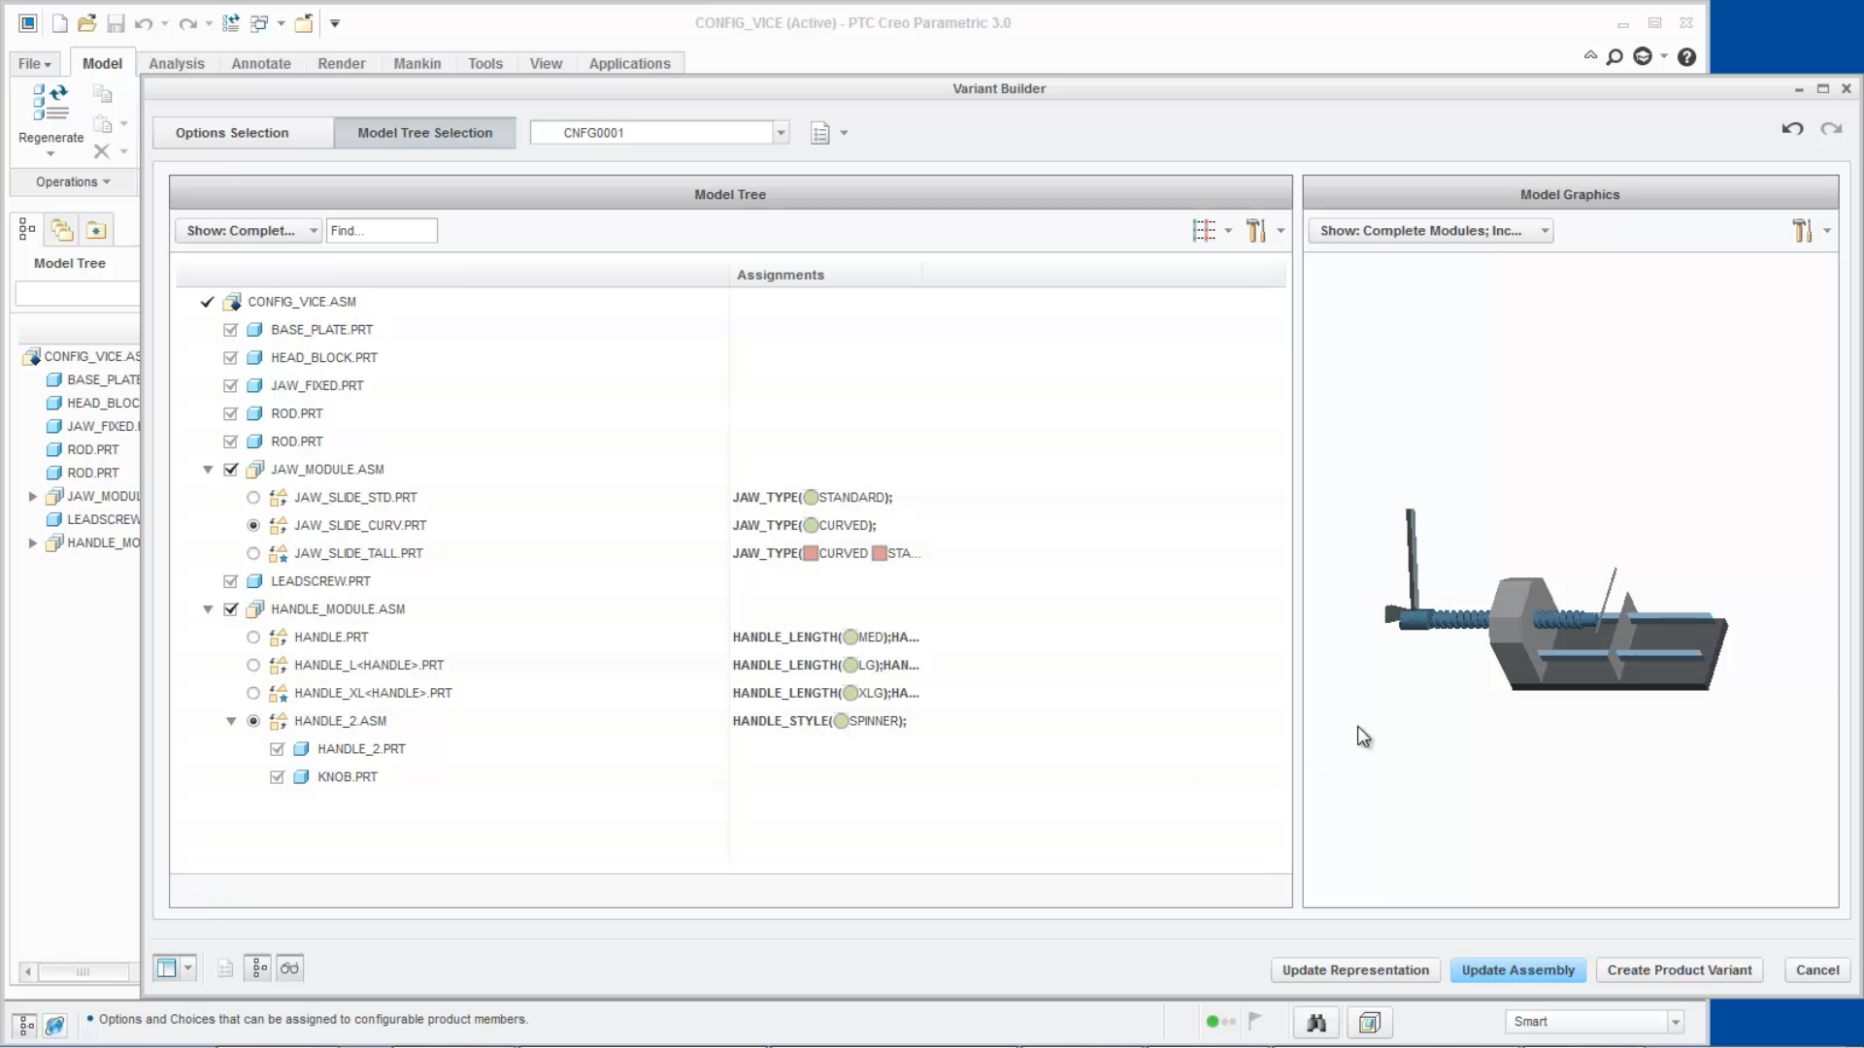Screen dimensions: 1864x1048
Task: Select HANDLE.PRT radio button
Action: (x=253, y=638)
